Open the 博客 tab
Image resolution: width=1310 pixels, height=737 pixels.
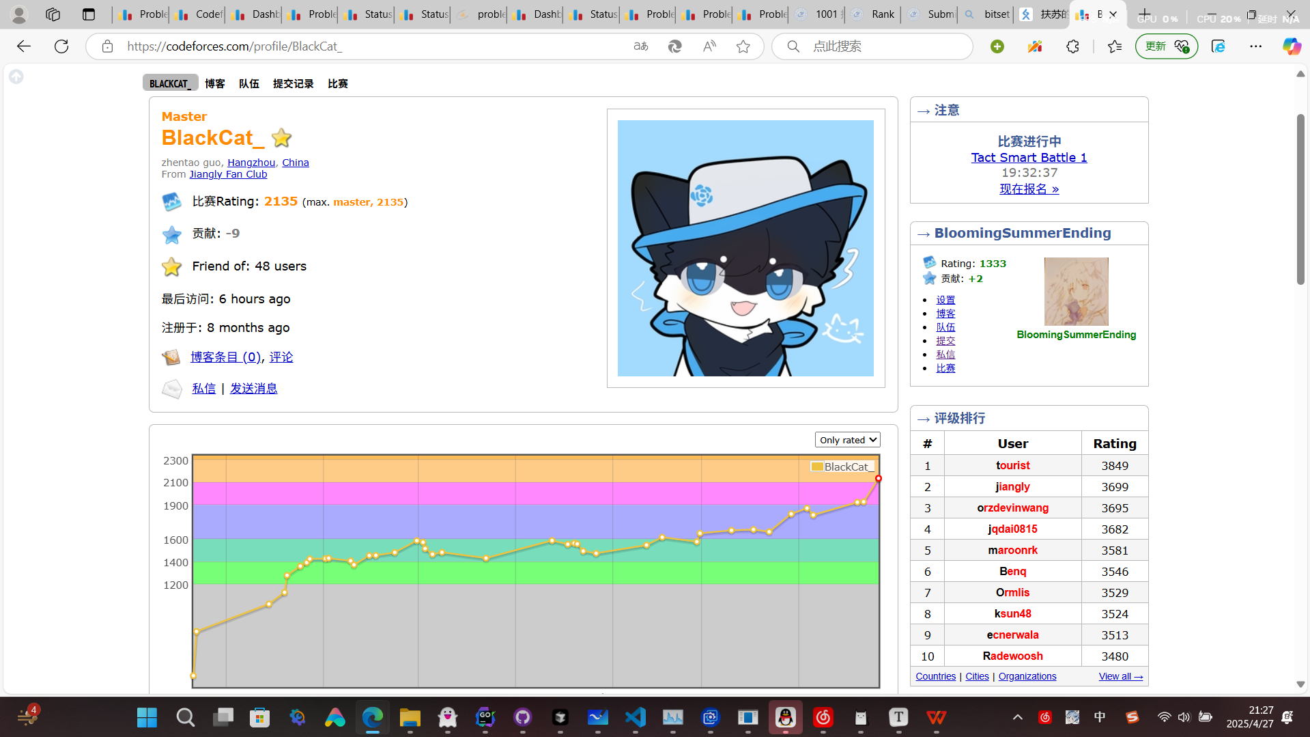(215, 83)
